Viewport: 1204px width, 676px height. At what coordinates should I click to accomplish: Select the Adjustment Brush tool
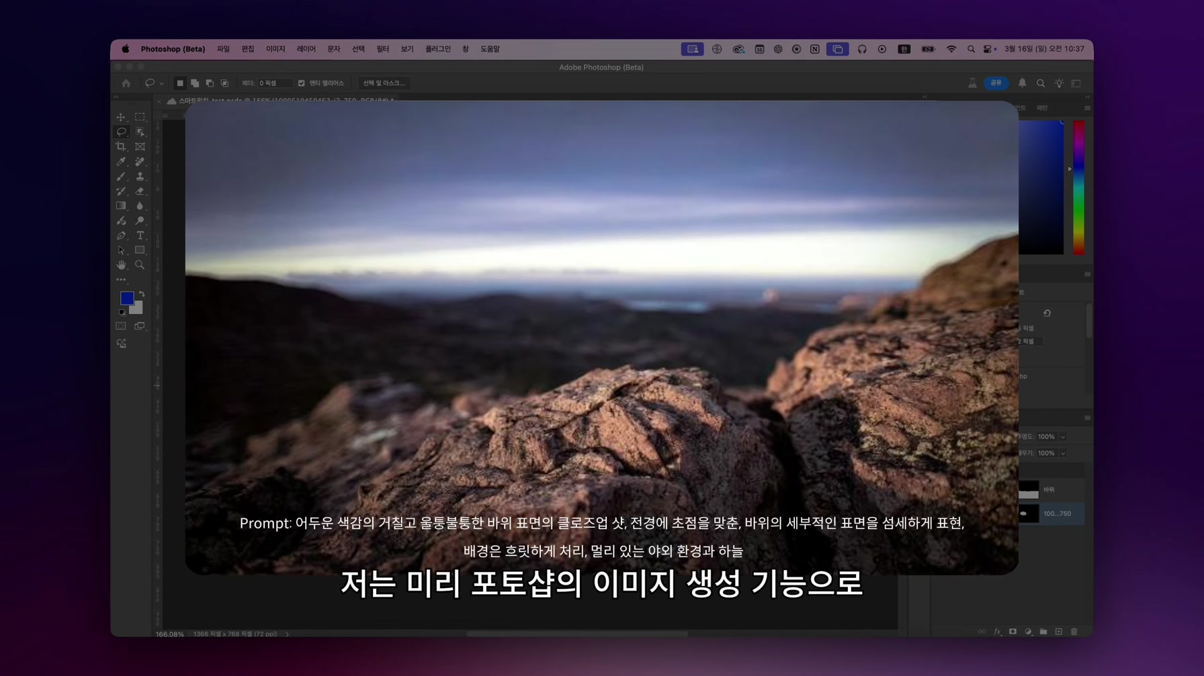click(121, 221)
